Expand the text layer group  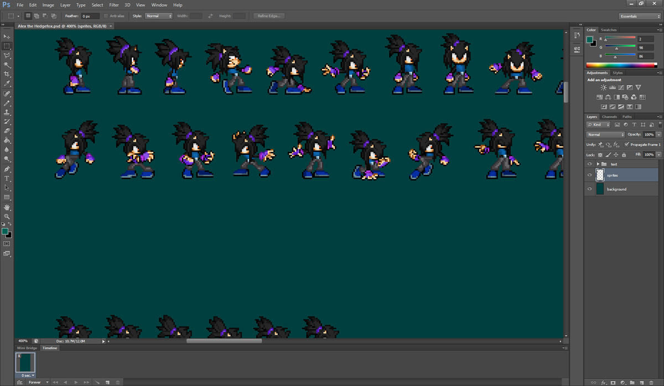598,164
